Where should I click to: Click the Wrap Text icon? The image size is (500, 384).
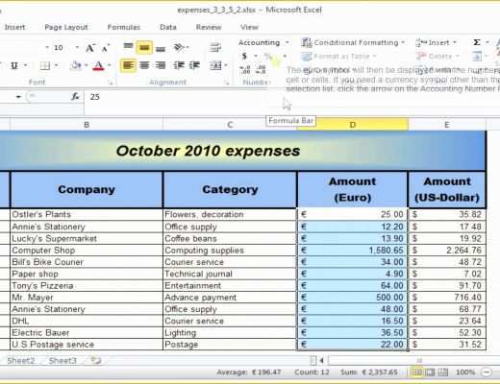coord(215,48)
